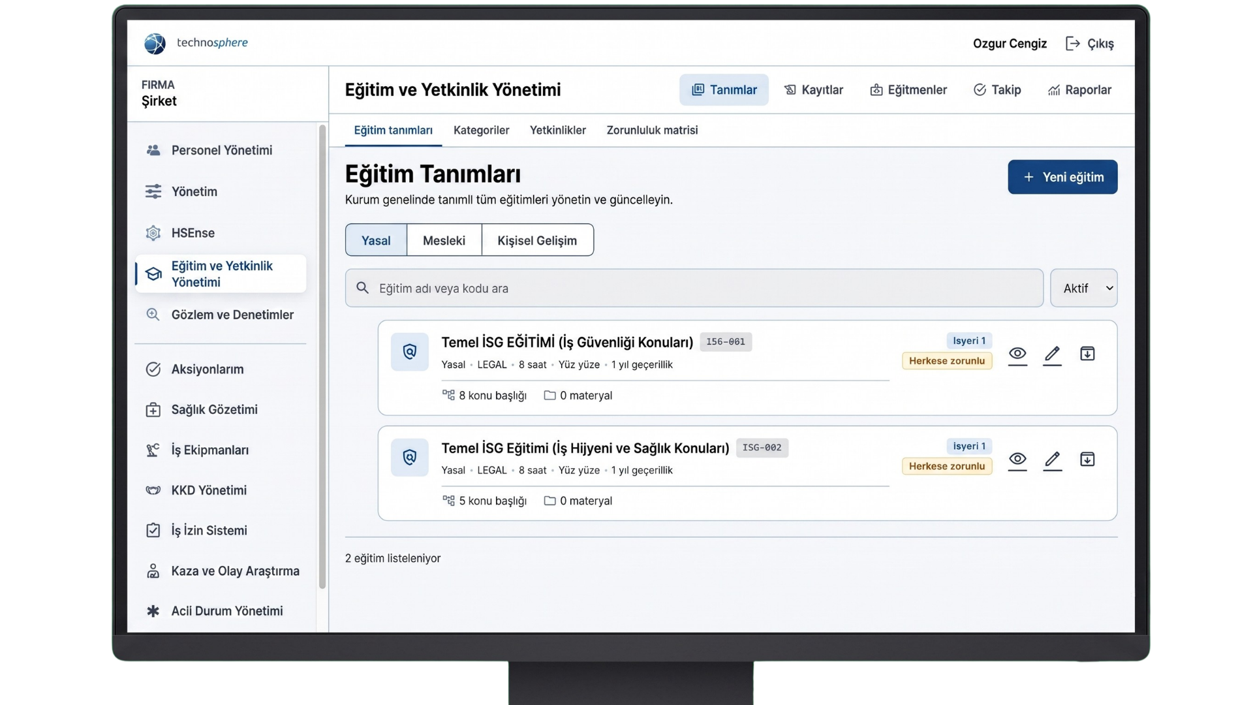Click the graduation cap icon in sidebar
The width and height of the screenshot is (1253, 705).
click(153, 274)
